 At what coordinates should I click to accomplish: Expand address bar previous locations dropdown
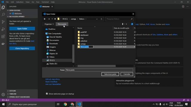97,19
